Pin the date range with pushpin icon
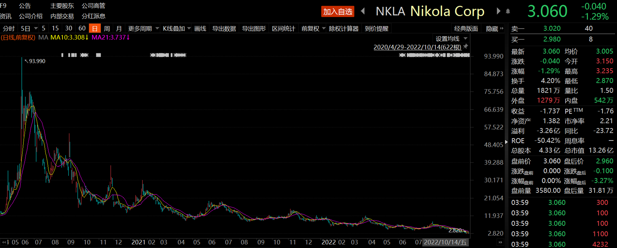 466,47
